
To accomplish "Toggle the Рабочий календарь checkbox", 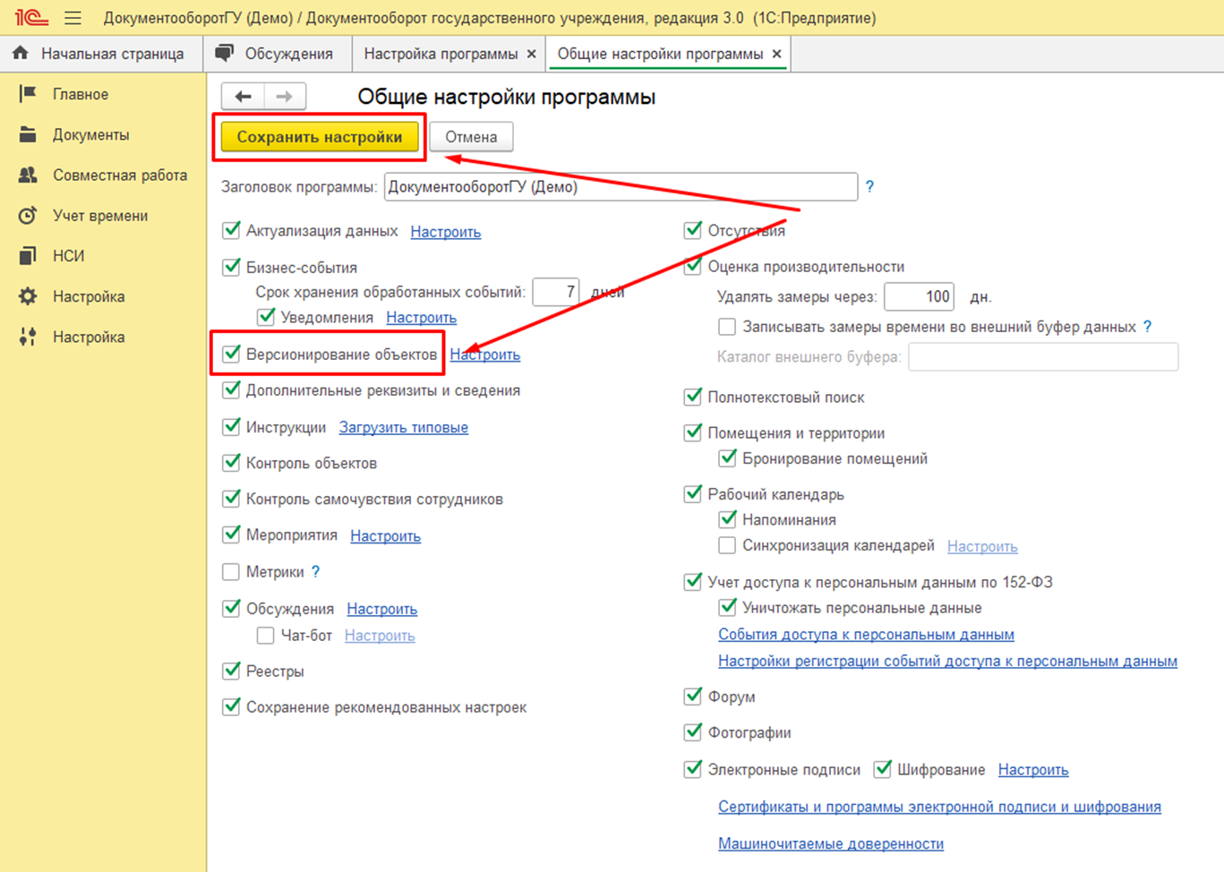I will [692, 493].
